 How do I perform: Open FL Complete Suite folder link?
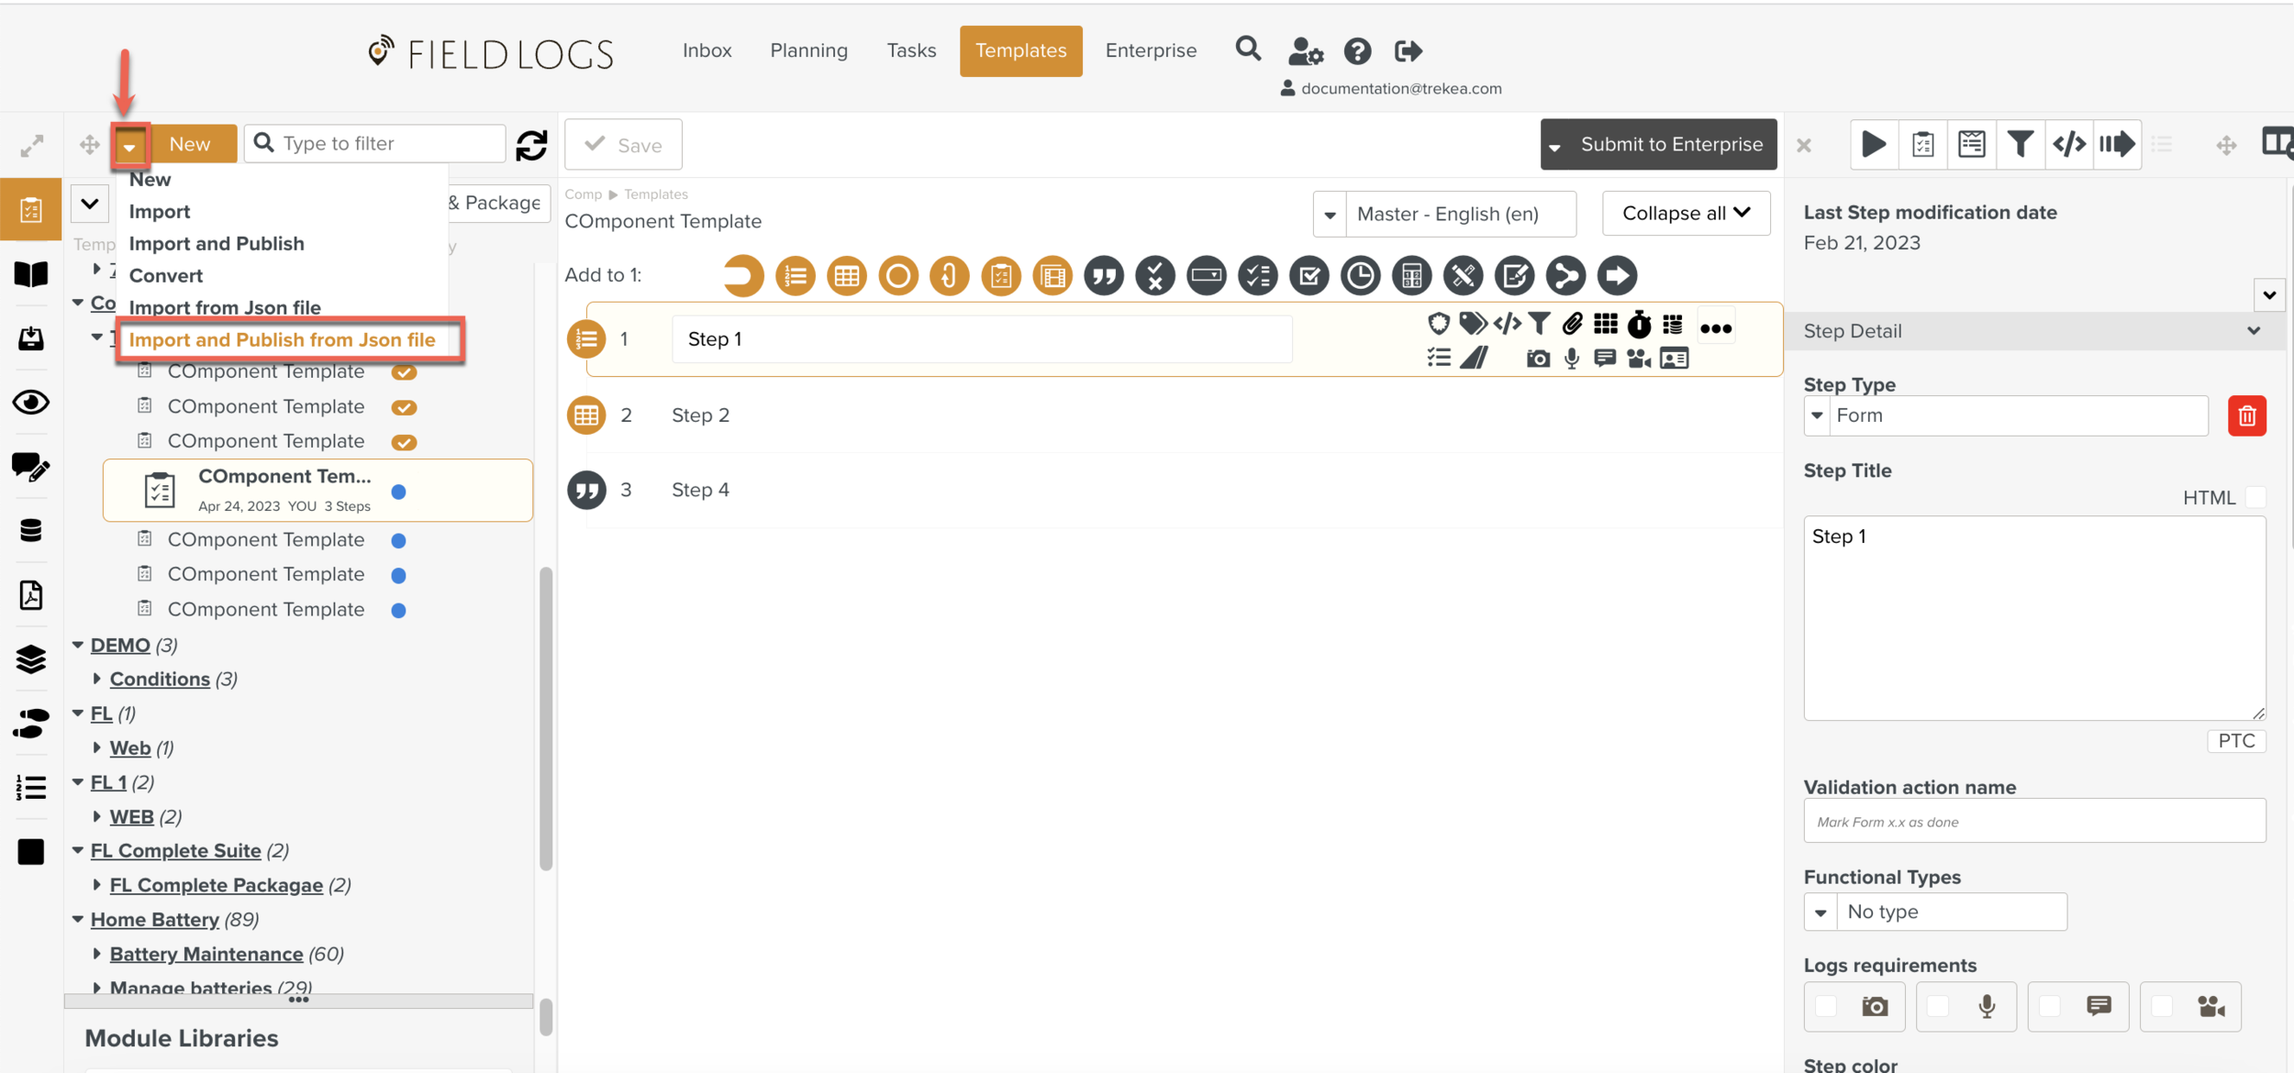(x=176, y=850)
